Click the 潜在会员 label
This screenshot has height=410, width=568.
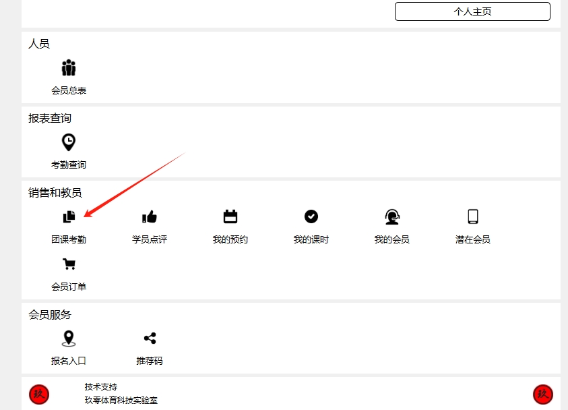[473, 239]
